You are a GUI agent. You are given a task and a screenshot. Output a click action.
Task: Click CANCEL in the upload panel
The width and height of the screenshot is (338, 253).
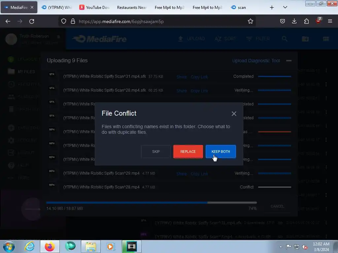tap(277, 206)
